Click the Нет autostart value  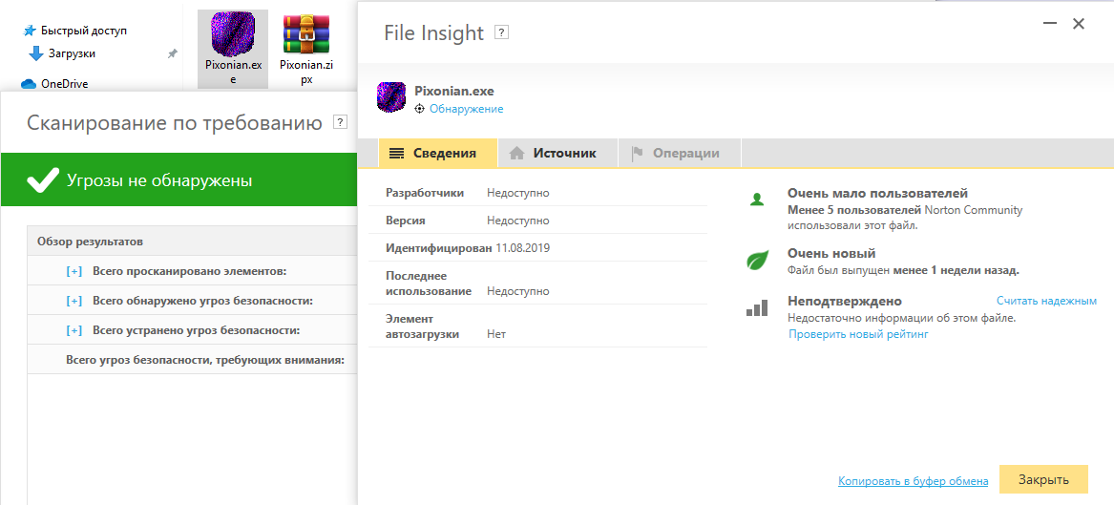point(495,334)
